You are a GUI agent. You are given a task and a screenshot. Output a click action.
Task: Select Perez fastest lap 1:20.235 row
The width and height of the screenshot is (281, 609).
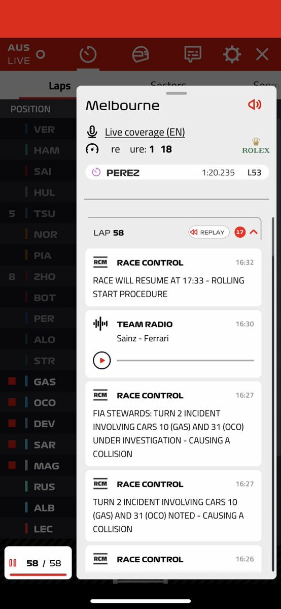(177, 172)
